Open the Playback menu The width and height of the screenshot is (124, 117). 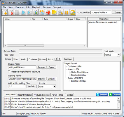36,7
